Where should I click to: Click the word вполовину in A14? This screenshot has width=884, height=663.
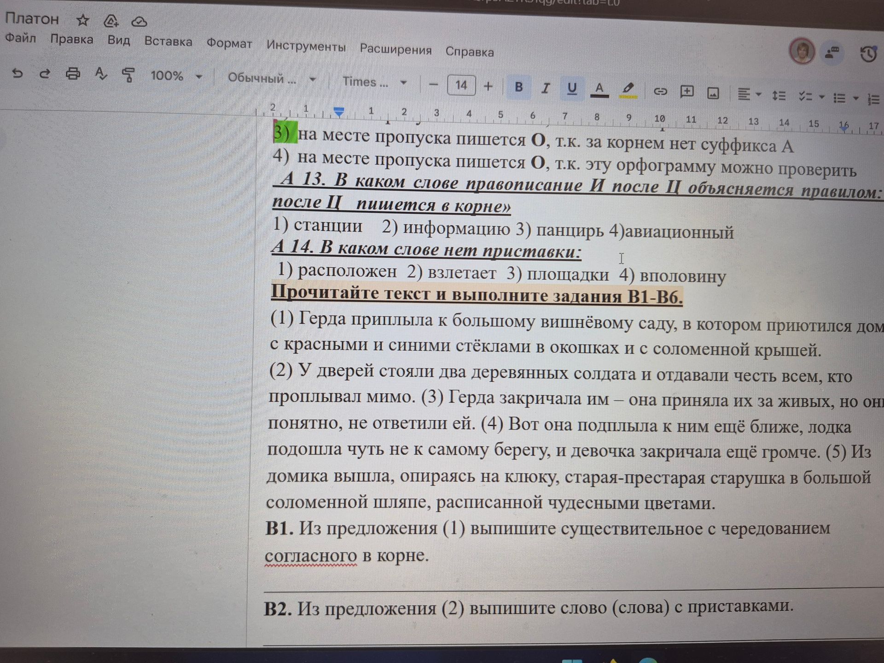[x=683, y=276]
